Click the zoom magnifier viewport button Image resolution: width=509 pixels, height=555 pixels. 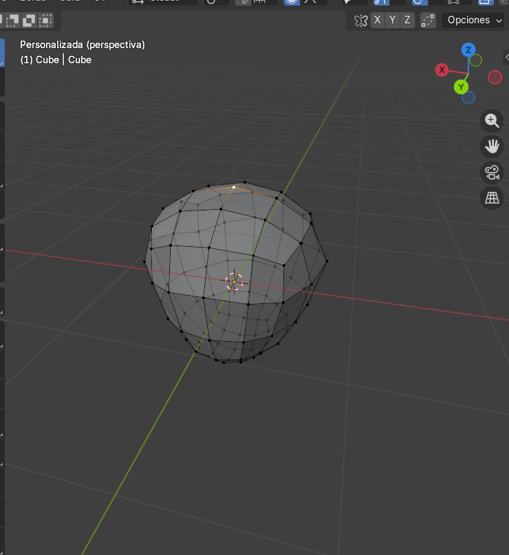492,121
